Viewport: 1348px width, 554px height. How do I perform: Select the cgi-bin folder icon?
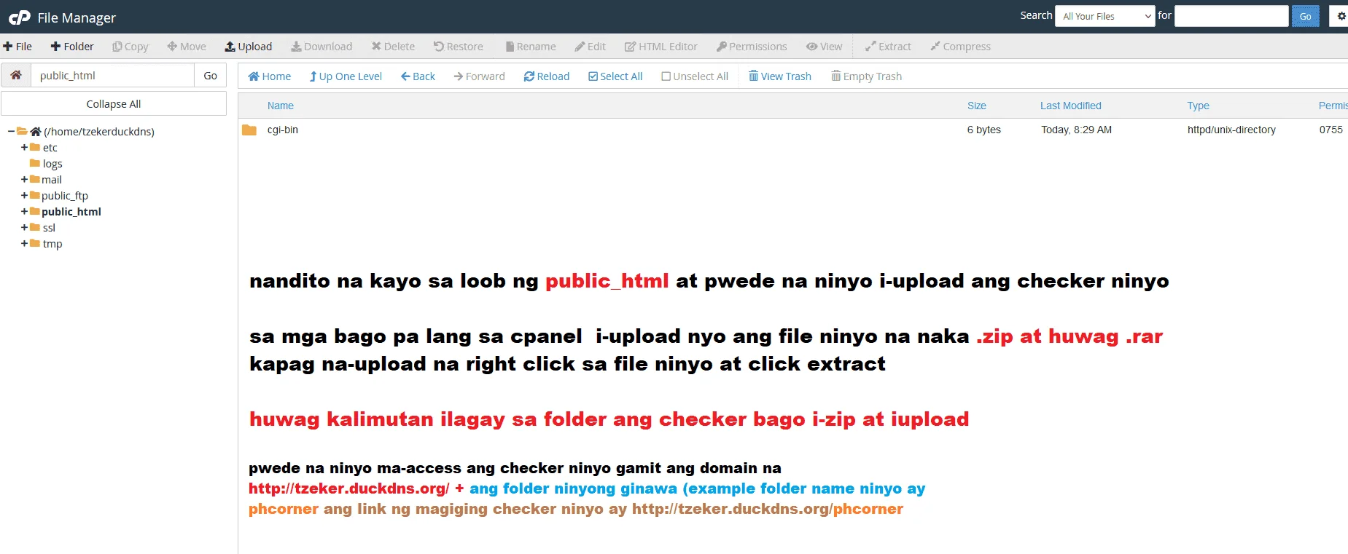coord(249,130)
